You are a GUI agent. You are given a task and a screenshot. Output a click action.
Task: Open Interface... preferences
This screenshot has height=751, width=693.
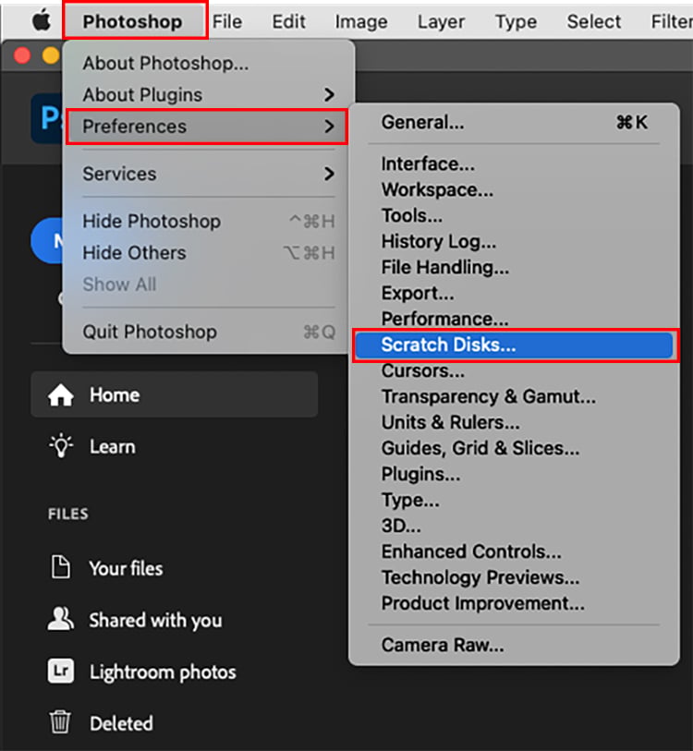514,164
